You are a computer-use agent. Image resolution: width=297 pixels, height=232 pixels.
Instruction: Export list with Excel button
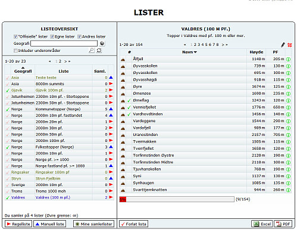coord(262,224)
